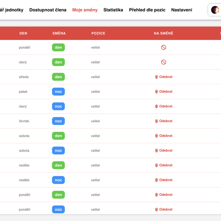Open the Statistika menu item
This screenshot has width=221, height=221.
click(x=113, y=10)
